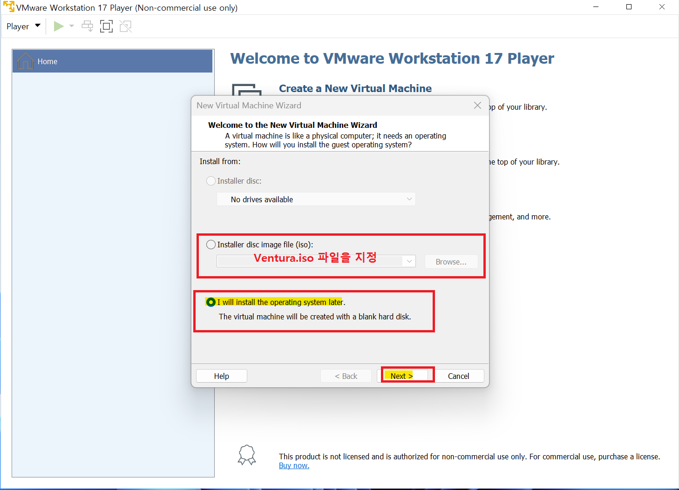Click 'The virtual machine will be created' text
679x490 pixels.
coord(315,317)
